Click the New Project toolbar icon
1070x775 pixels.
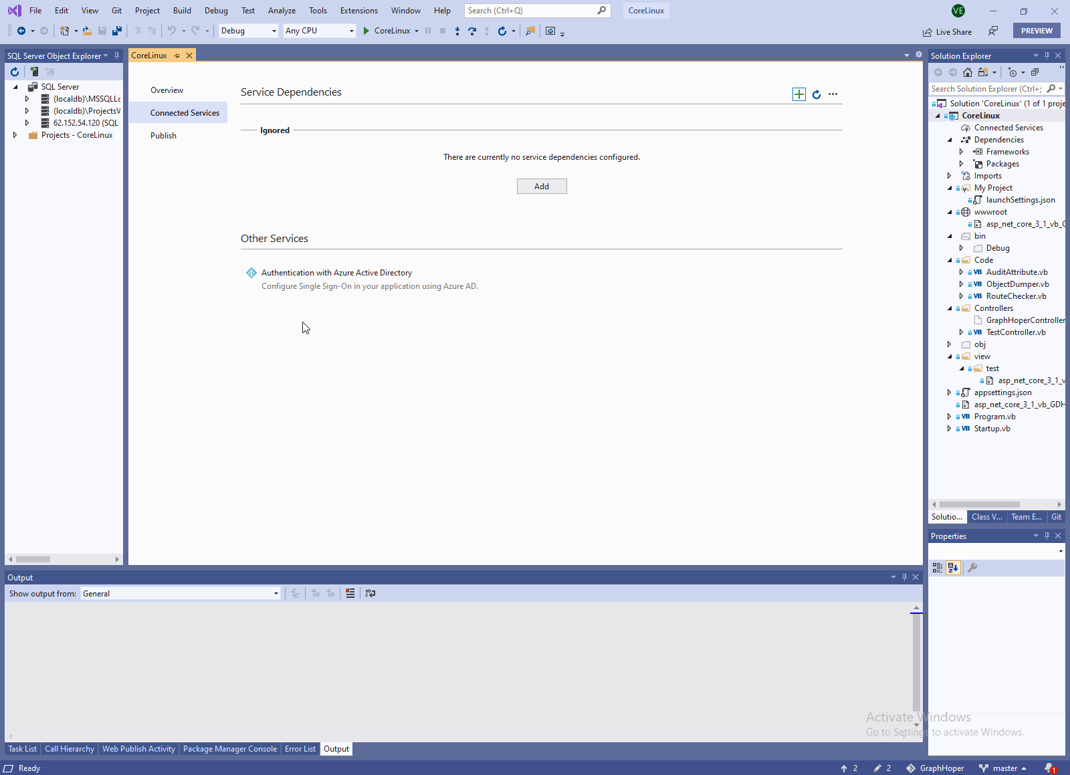(64, 31)
